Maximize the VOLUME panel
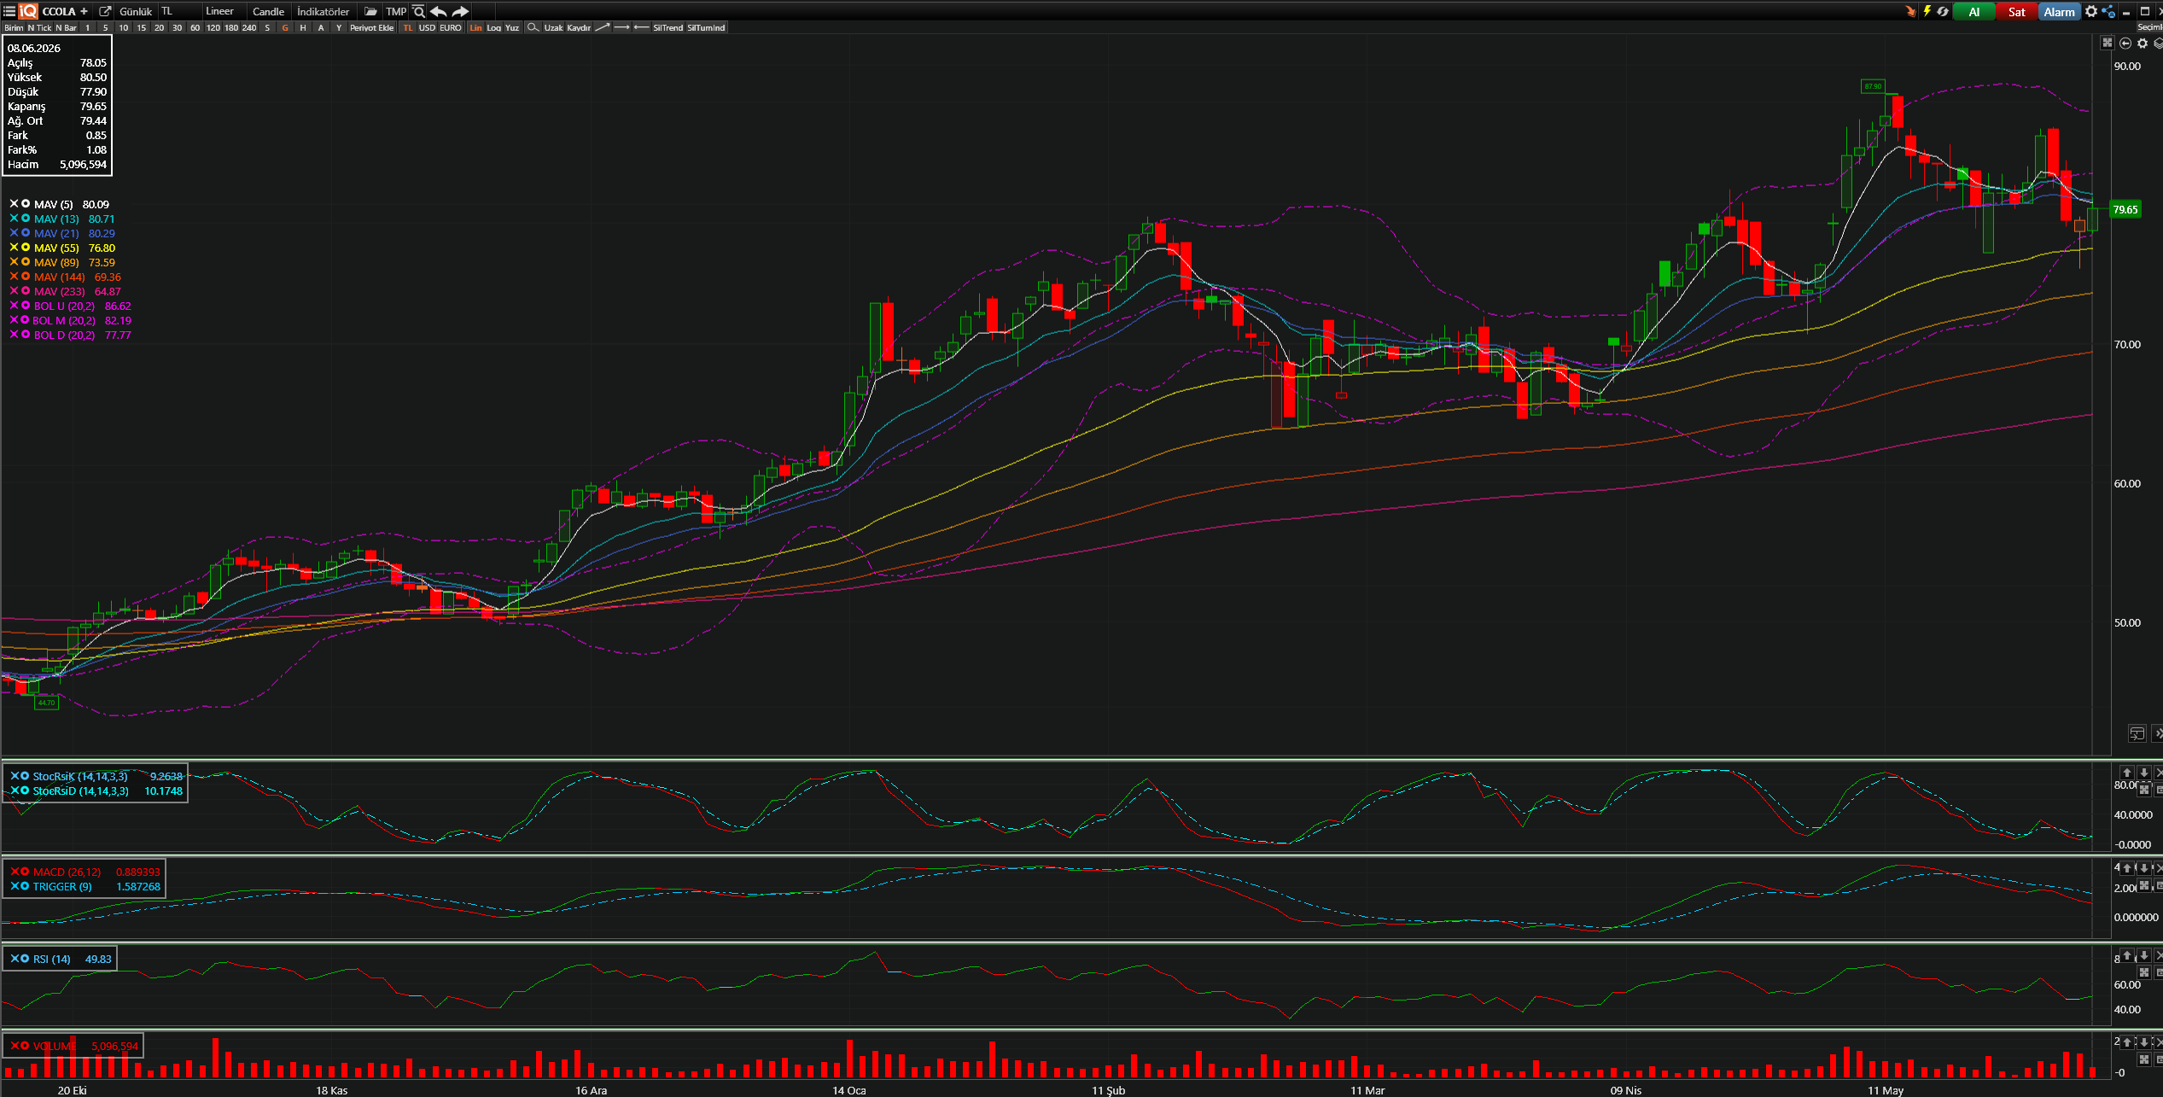Screen dimensions: 2163x1097 click(x=2143, y=1059)
